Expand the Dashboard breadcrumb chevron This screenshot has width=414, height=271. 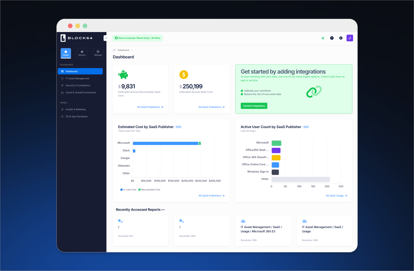(132, 50)
